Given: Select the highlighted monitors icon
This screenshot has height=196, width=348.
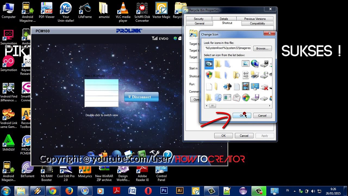Looking at the screenshot, I should [x=209, y=63].
